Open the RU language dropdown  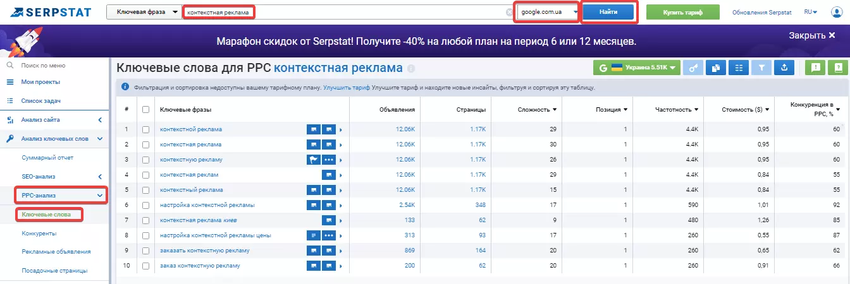810,12
